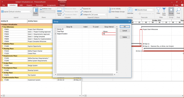Cancel the Group dialog
This screenshot has width=184, height=98.
coord(125,31)
